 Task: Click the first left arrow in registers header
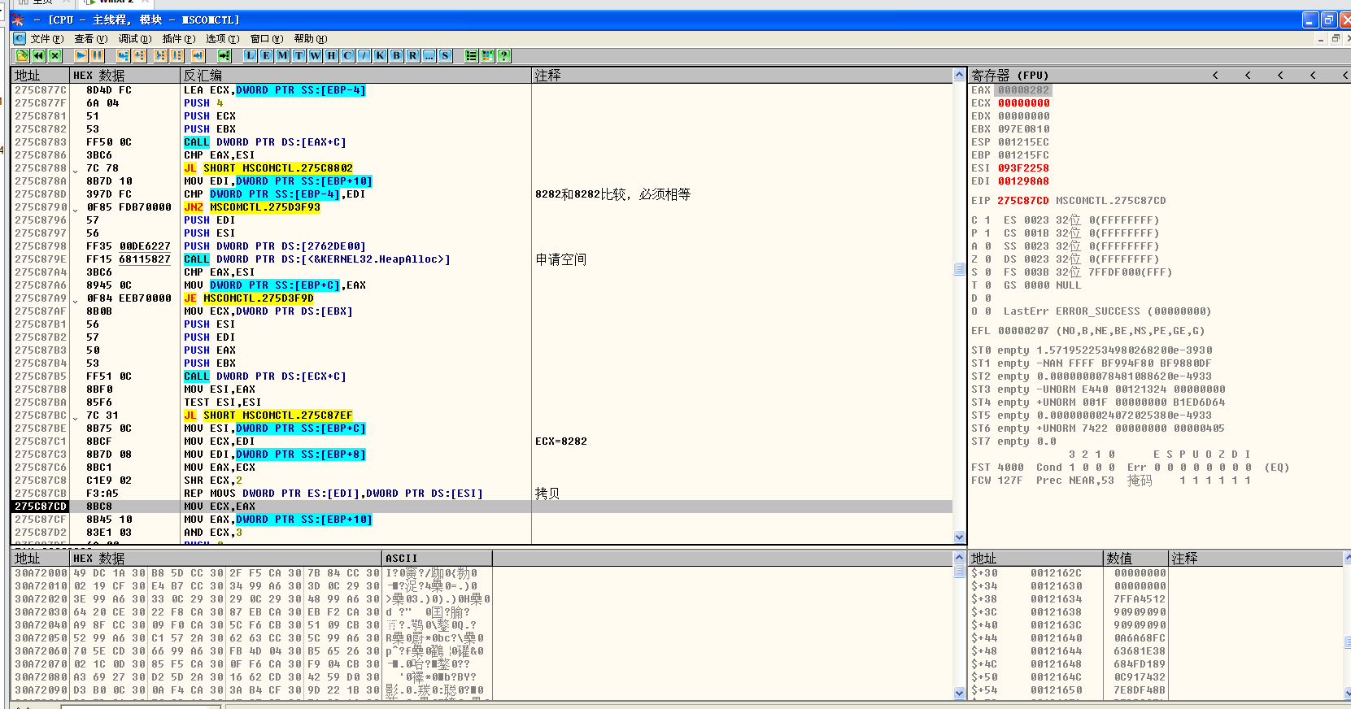(1215, 75)
